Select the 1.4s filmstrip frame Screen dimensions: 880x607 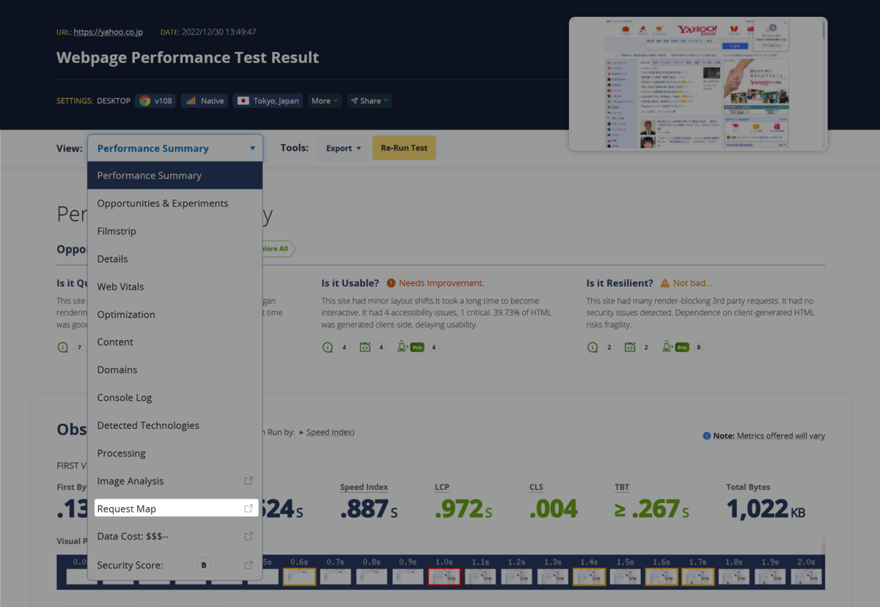(589, 577)
